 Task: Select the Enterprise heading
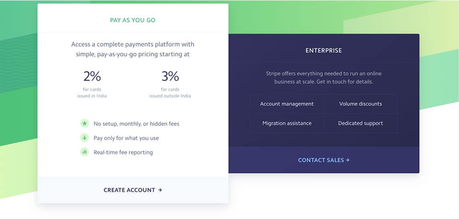(324, 50)
